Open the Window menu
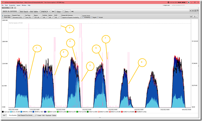 24,5
